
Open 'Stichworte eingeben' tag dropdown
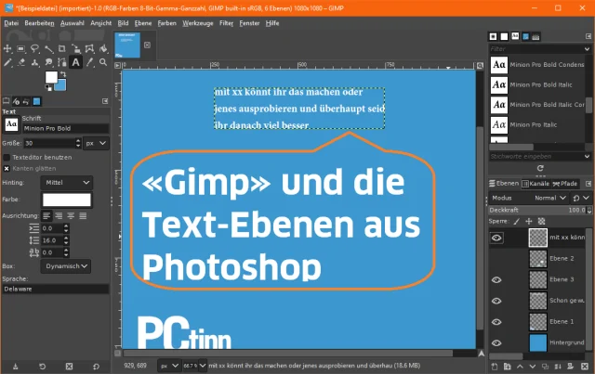pos(587,157)
